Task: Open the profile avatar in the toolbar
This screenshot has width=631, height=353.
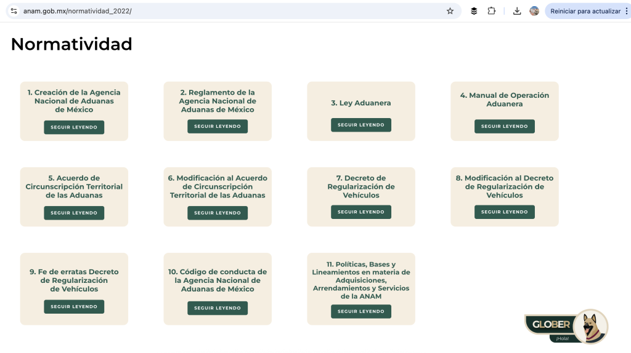Action: (534, 11)
